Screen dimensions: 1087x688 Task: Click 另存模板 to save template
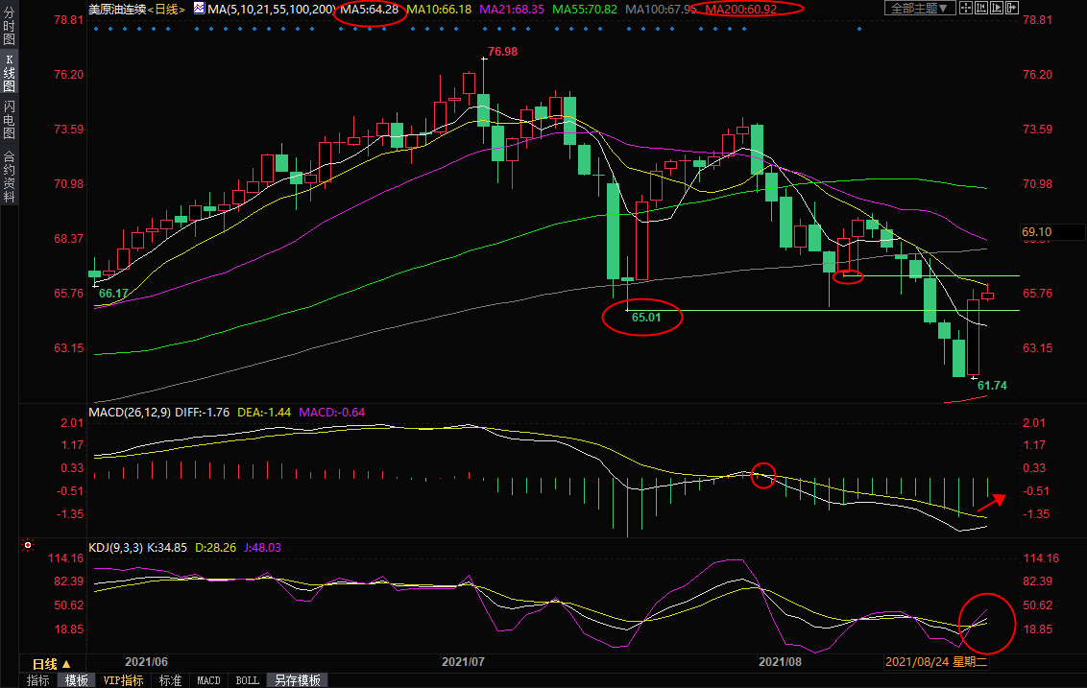pos(298,680)
